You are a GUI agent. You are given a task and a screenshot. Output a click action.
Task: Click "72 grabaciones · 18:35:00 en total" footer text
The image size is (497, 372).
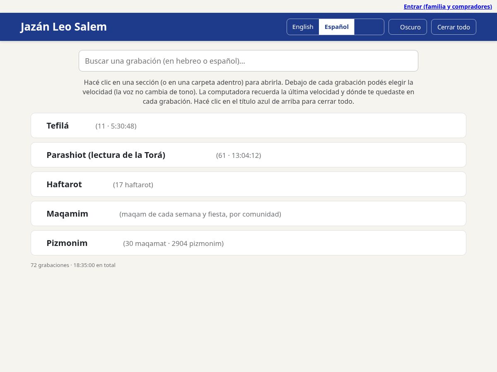[73, 265]
